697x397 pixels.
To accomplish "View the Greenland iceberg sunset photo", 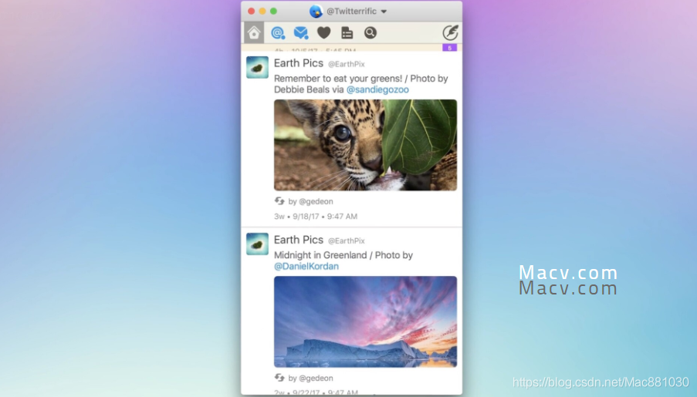I will (x=365, y=321).
